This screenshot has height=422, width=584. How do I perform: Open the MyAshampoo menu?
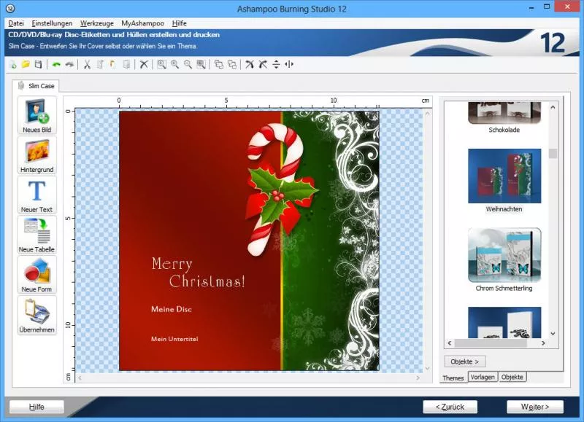pos(142,23)
